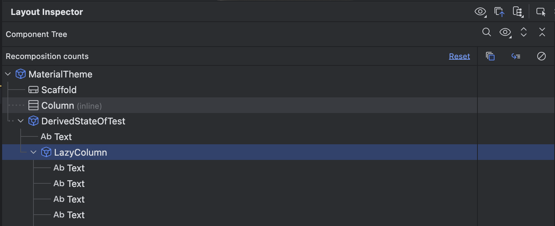Click the Reset recomposition counts link
Image resolution: width=555 pixels, height=226 pixels.
coord(459,56)
